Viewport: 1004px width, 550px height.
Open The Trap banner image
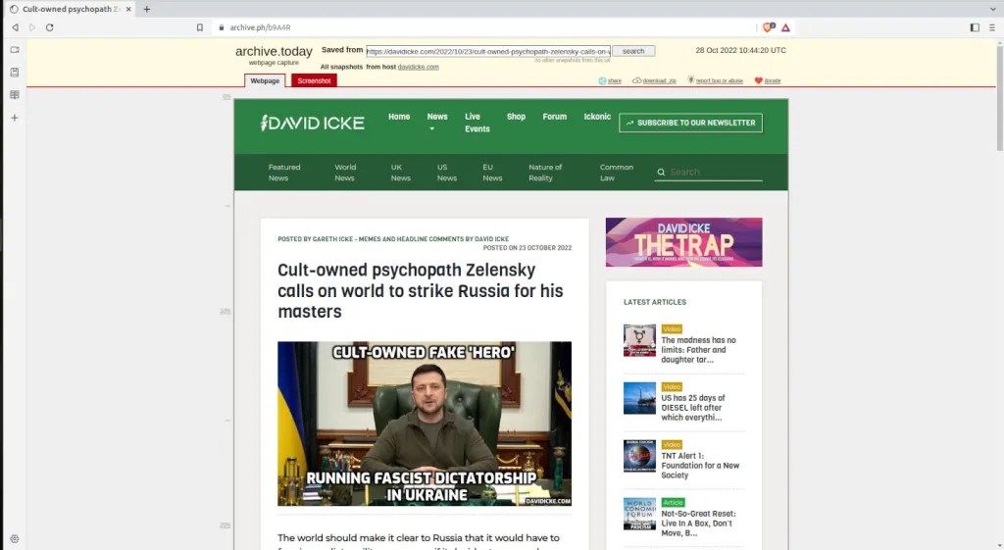coord(683,242)
